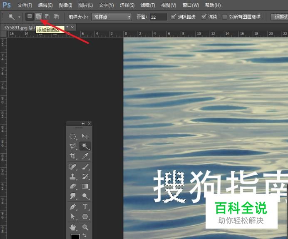Viewport: 288px width, 239px height.
Task: Select the History Brush tool
Action: pyautogui.click(x=85, y=177)
